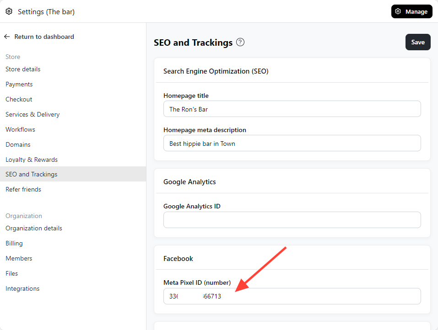The width and height of the screenshot is (438, 330).
Task: Click the Facebook section heading
Action: pos(178,259)
